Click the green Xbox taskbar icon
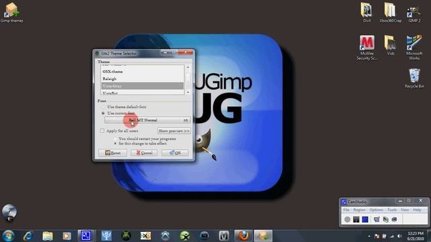Image resolution: width=431 pixels, height=242 pixels. click(x=126, y=236)
